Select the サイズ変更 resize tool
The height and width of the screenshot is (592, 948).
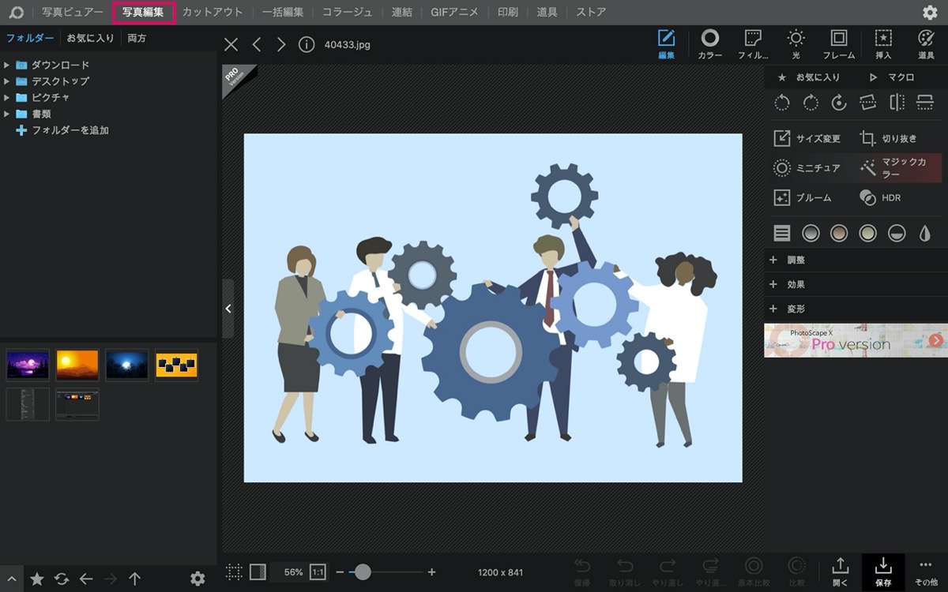807,138
